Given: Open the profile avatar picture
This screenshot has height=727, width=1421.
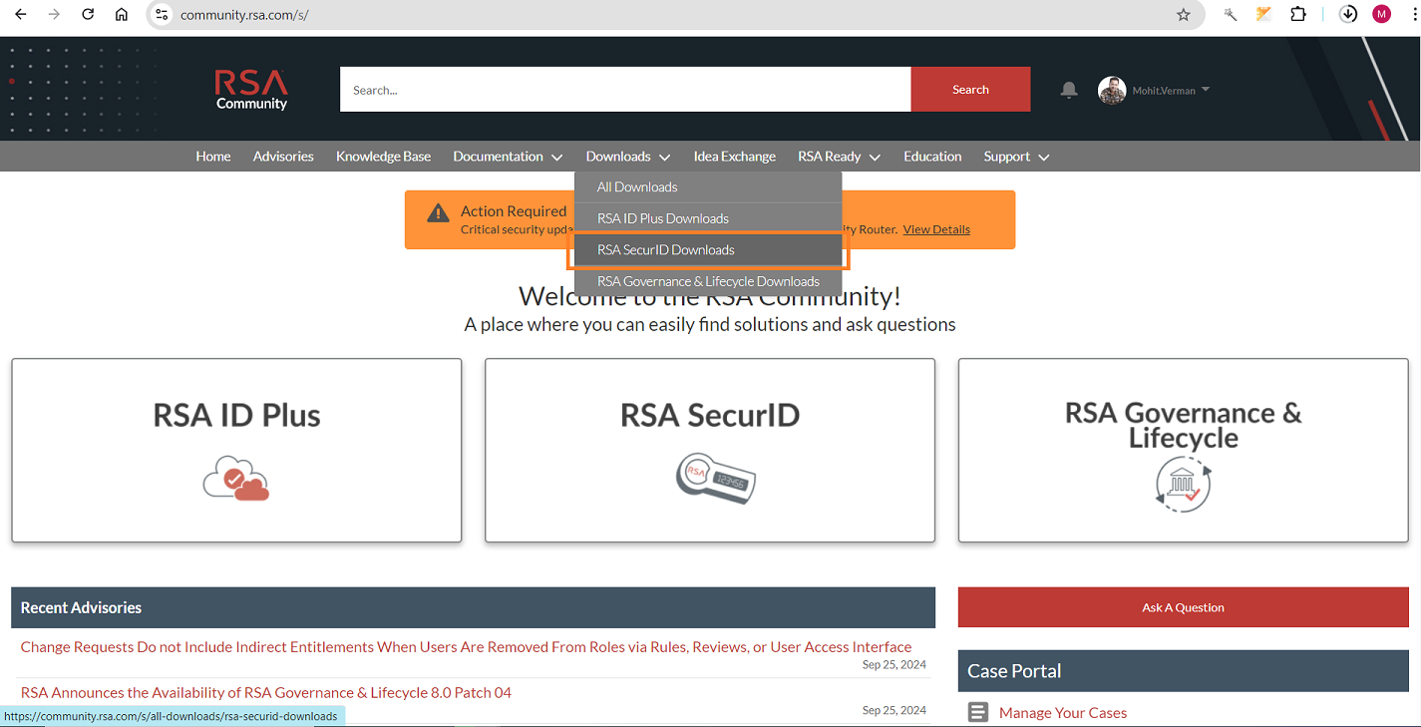Looking at the screenshot, I should (x=1111, y=90).
